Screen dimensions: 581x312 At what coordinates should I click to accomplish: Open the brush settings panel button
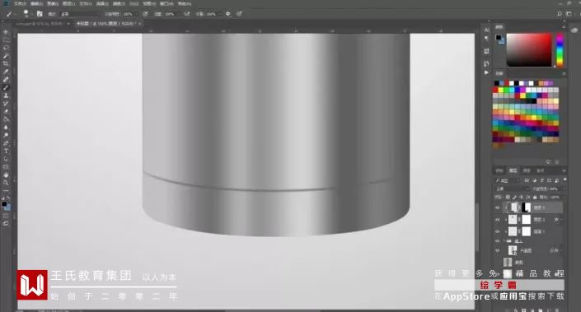pyautogui.click(x=40, y=14)
